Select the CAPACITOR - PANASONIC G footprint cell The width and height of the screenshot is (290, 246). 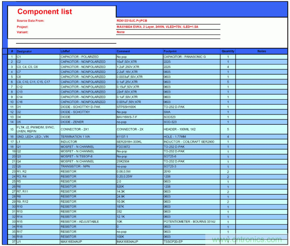click(x=185, y=57)
